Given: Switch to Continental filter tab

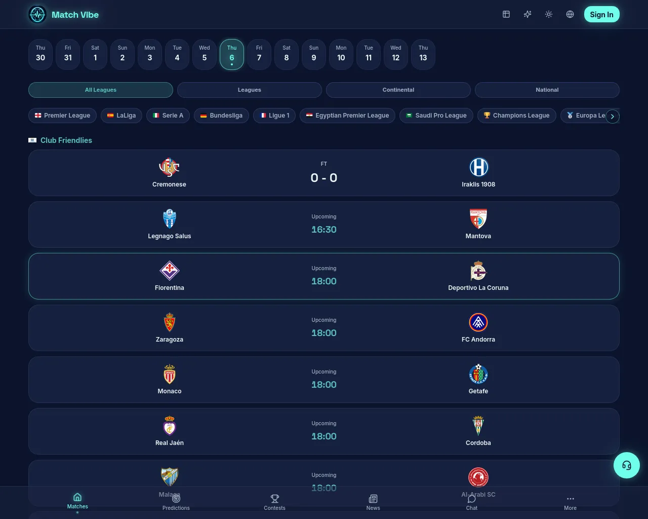Looking at the screenshot, I should (398, 90).
